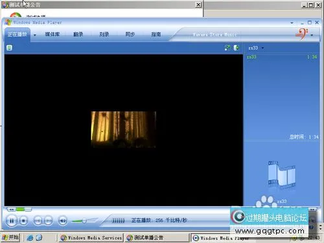The width and height of the screenshot is (324, 243).
Task: Open the dropdown arrow beside 正在播放
Action: click(x=35, y=35)
